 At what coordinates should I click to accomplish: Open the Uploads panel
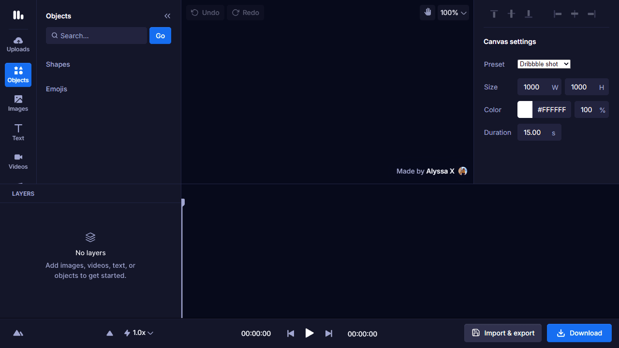tap(18, 44)
